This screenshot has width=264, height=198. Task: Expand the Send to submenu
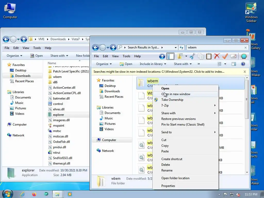pyautogui.click(x=186, y=132)
